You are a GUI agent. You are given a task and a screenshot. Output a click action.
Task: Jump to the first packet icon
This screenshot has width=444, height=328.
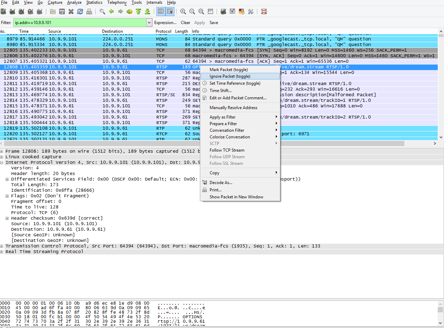[x=138, y=12]
